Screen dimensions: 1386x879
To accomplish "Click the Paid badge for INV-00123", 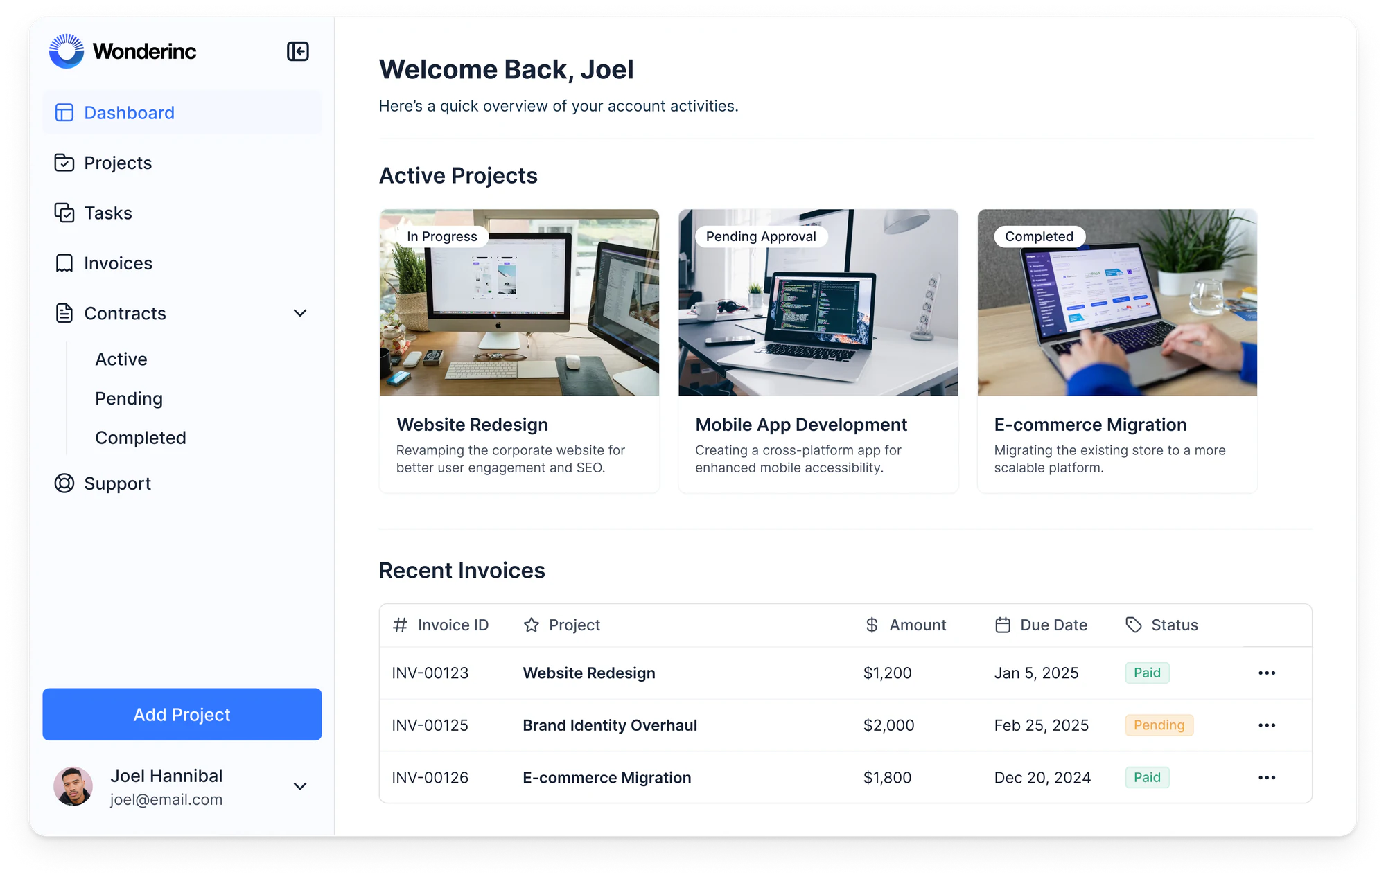I will [1147, 673].
